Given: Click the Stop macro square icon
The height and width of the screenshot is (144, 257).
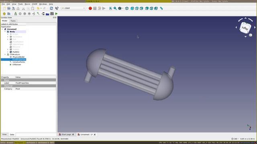Looking at the screenshot, I should pos(95,8).
